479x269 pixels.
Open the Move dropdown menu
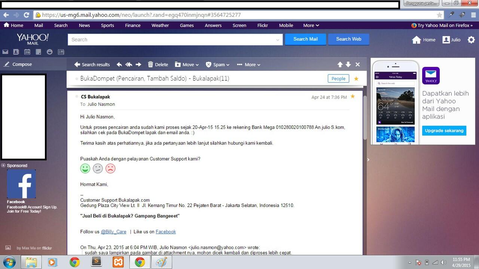[x=187, y=65]
